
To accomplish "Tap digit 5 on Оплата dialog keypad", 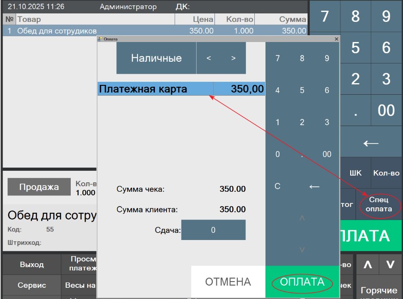I will click(302, 90).
